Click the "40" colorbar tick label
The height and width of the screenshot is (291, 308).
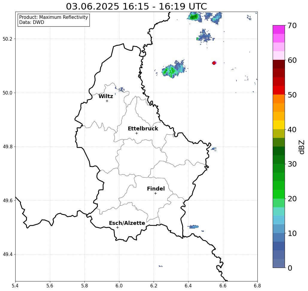(292, 129)
